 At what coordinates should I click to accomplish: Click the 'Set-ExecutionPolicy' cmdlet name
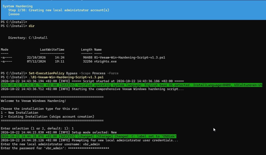tap(46, 73)
